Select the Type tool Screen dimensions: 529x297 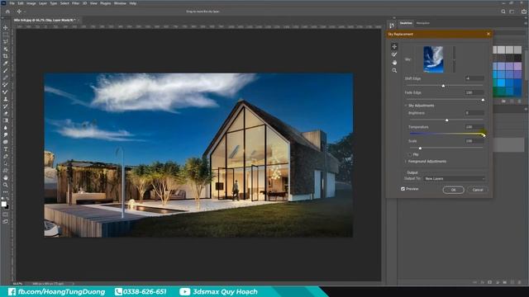click(6, 149)
